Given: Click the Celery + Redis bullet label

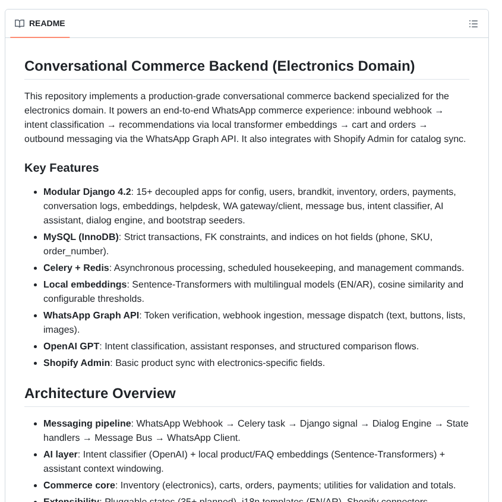Looking at the screenshot, I should (76, 268).
